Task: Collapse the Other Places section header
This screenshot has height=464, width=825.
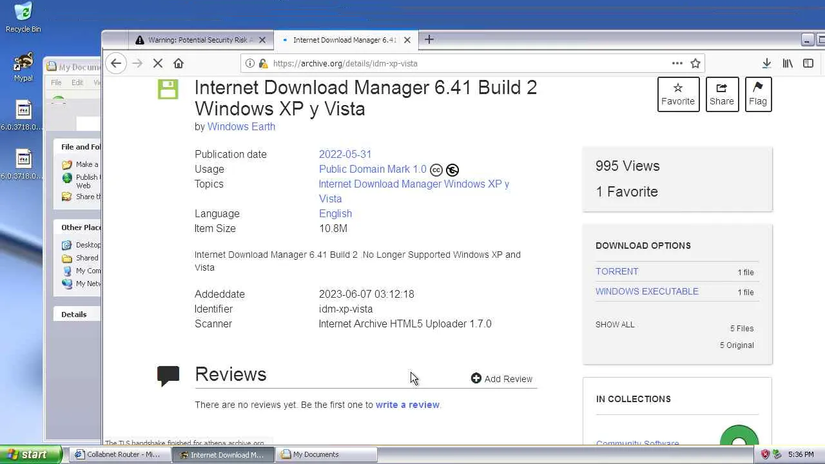Action: click(x=77, y=227)
